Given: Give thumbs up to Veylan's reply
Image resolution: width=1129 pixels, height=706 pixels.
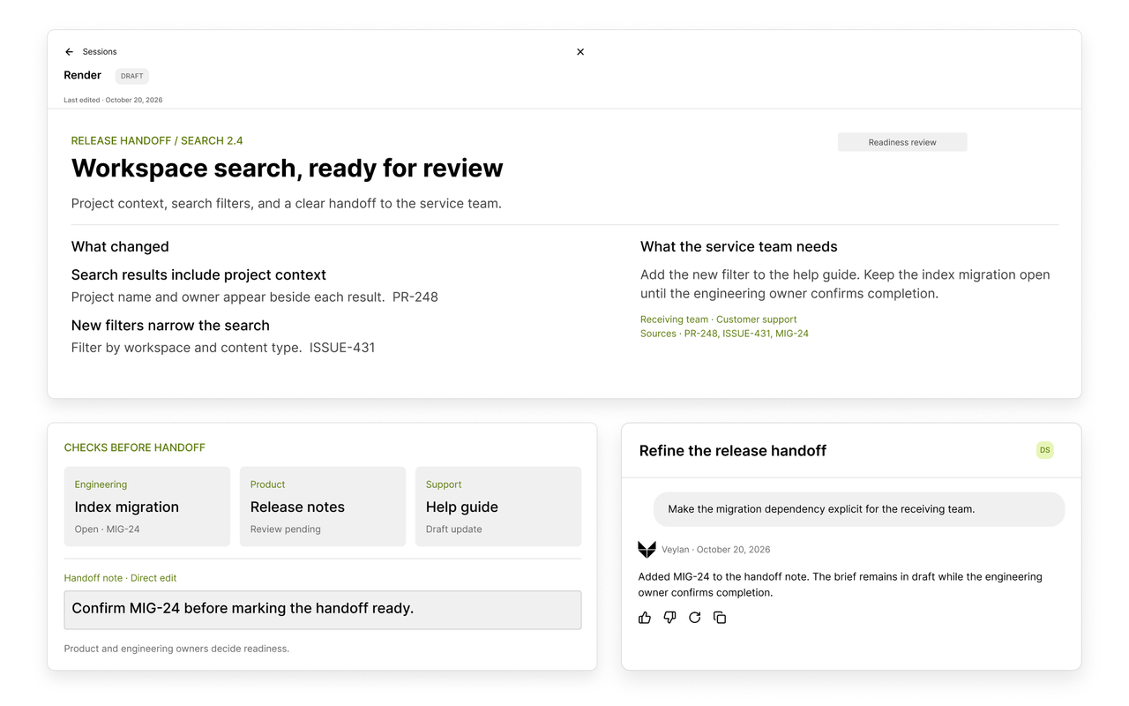Looking at the screenshot, I should pyautogui.click(x=645, y=618).
